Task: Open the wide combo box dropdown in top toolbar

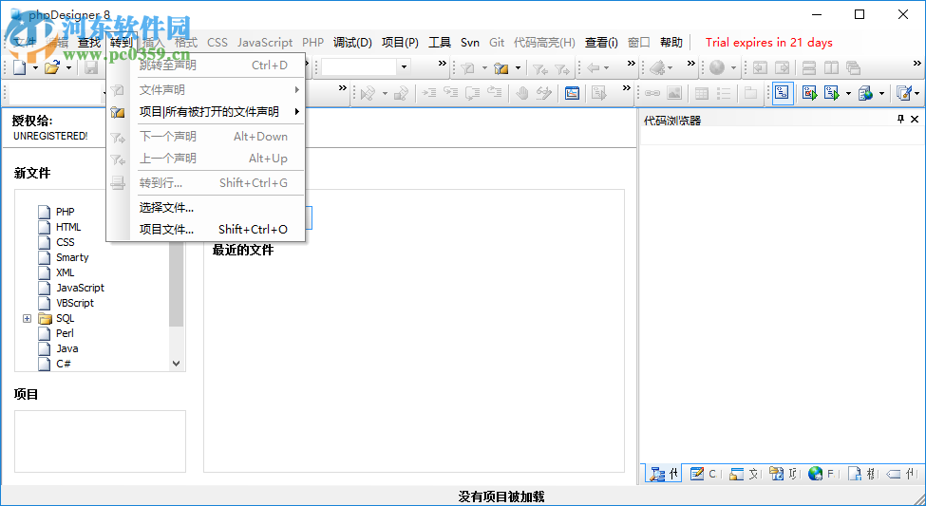Action: point(404,66)
